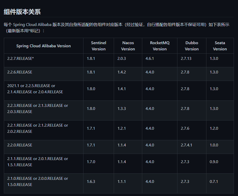Click Dubbo 2.7.3 in the 2.1.1.RELEASE row

185,162
